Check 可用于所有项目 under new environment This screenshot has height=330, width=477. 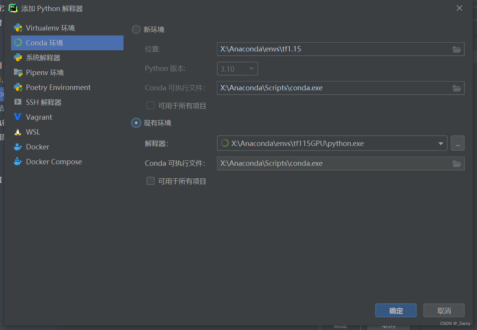(151, 106)
